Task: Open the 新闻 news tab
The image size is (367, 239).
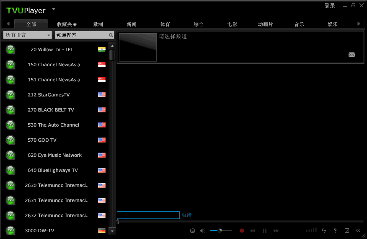Action: pyautogui.click(x=132, y=24)
